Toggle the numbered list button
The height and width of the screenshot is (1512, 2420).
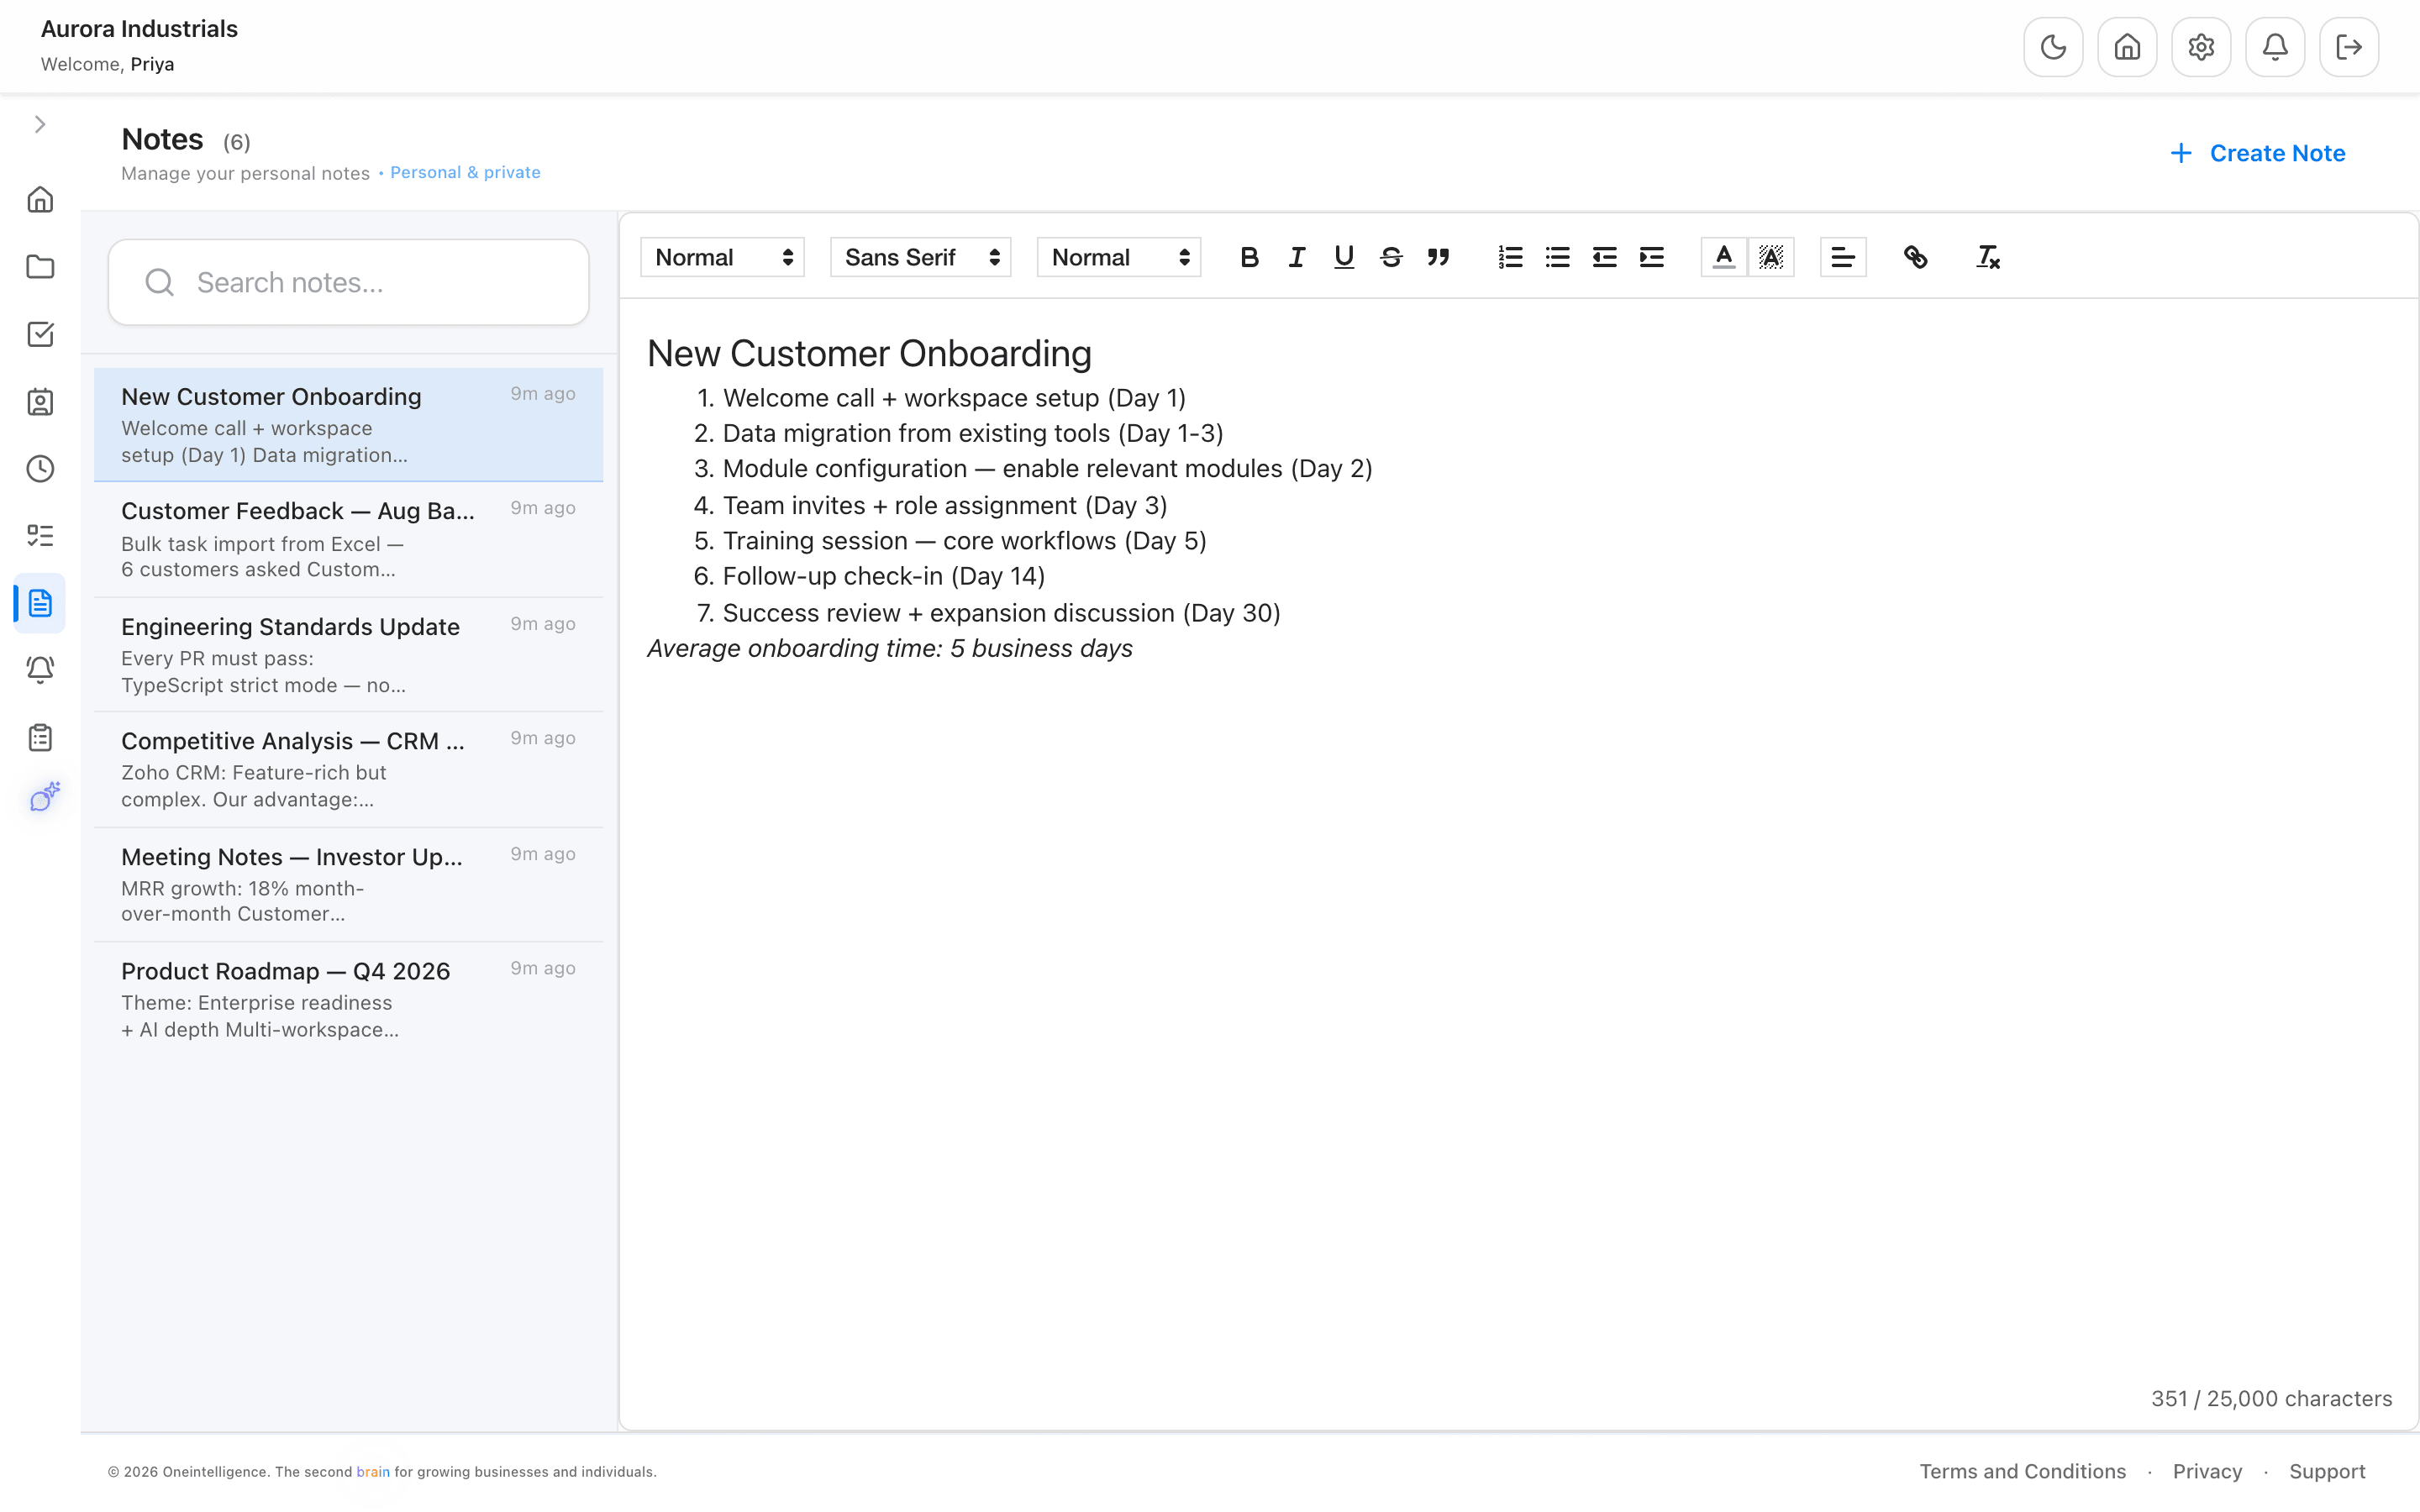[1510, 257]
